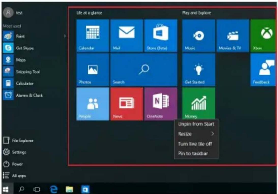Click Get Skype in Most used
Viewport: 278px width, 194px height.
tap(34, 48)
